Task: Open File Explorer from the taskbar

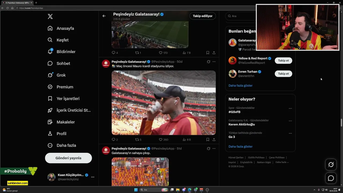Action: point(178,190)
